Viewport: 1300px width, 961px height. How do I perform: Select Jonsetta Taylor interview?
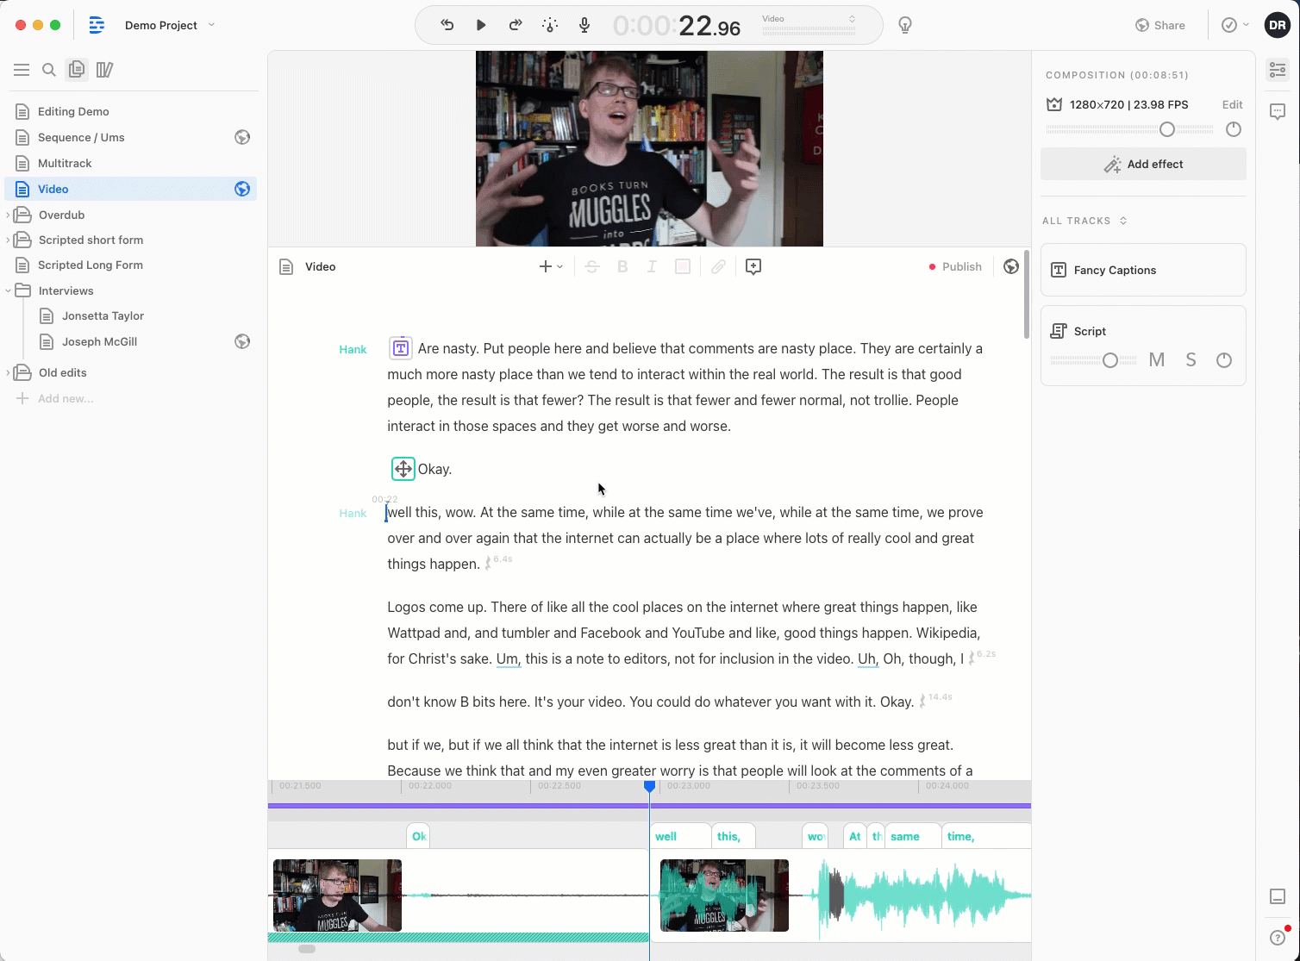tap(103, 315)
